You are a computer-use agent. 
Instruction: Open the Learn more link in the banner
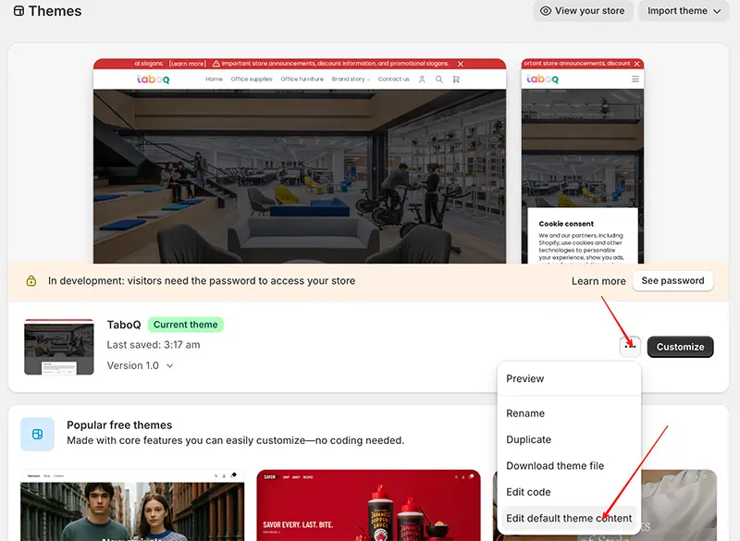coord(598,280)
